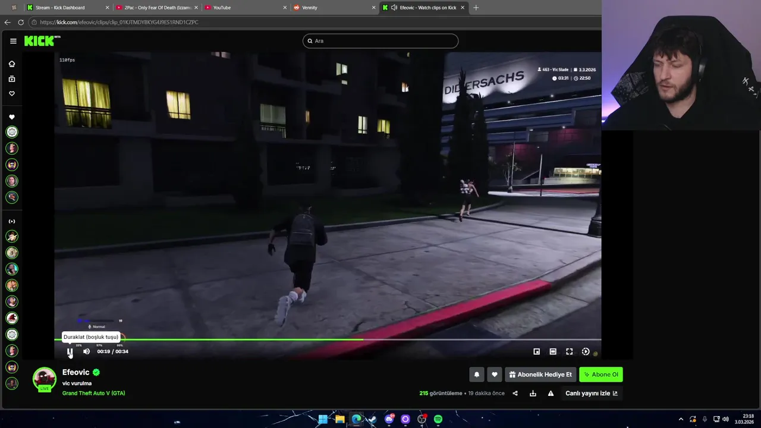Click Microsoft Edge in the taskbar
The height and width of the screenshot is (428, 761).
[x=356, y=419]
